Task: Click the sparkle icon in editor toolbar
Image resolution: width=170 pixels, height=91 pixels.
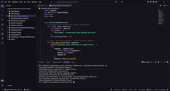Action: [x=165, y=5]
